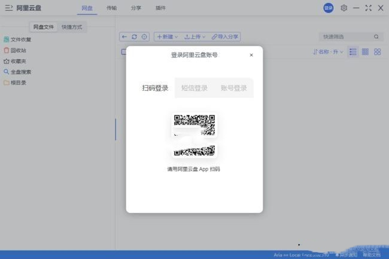Image resolution: width=389 pixels, height=259 pixels.
Task: Open the 分享 tab
Action: (x=136, y=8)
